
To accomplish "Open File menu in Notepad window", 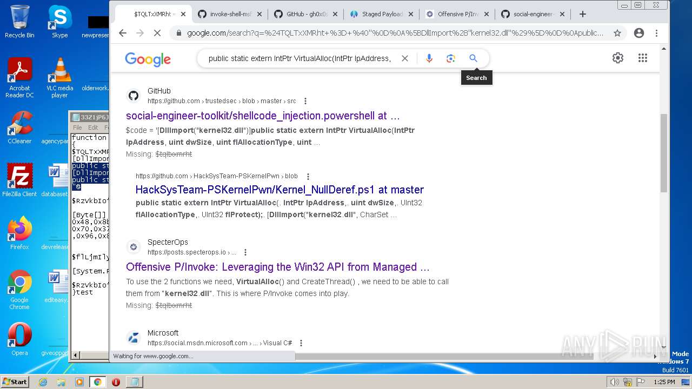I will 77,128.
